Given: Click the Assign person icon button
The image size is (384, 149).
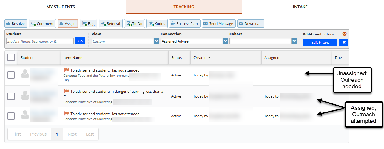Looking at the screenshot, I should pos(67,24).
